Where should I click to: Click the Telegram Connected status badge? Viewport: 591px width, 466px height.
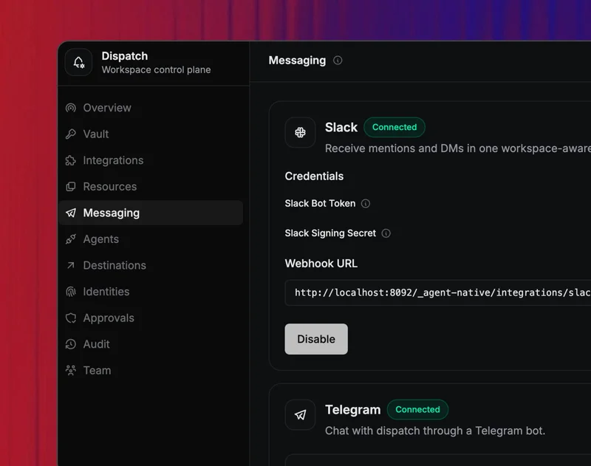click(417, 410)
